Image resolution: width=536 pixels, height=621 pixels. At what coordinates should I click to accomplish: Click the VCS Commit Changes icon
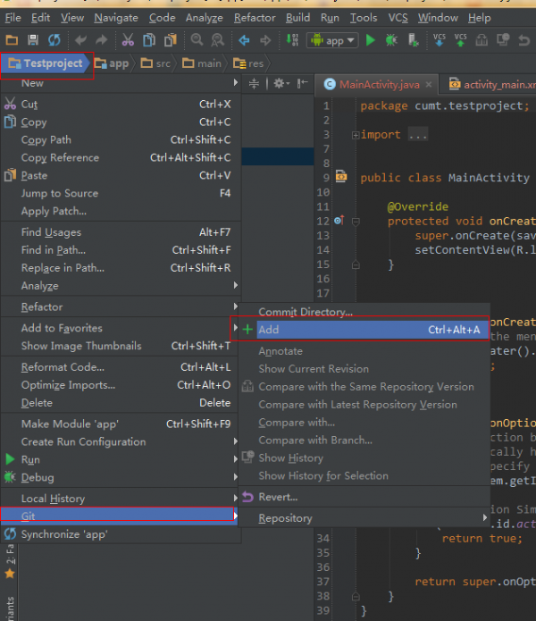[460, 40]
